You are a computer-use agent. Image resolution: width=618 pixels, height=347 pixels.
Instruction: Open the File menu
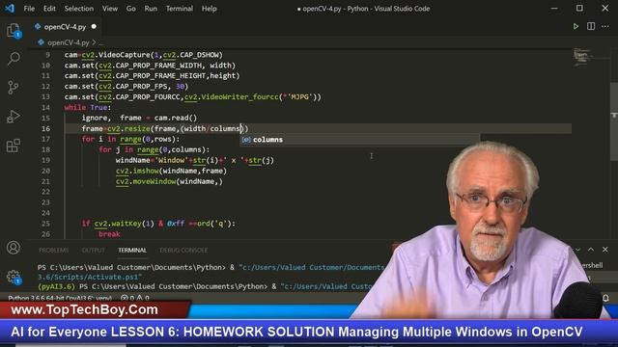[x=29, y=9]
